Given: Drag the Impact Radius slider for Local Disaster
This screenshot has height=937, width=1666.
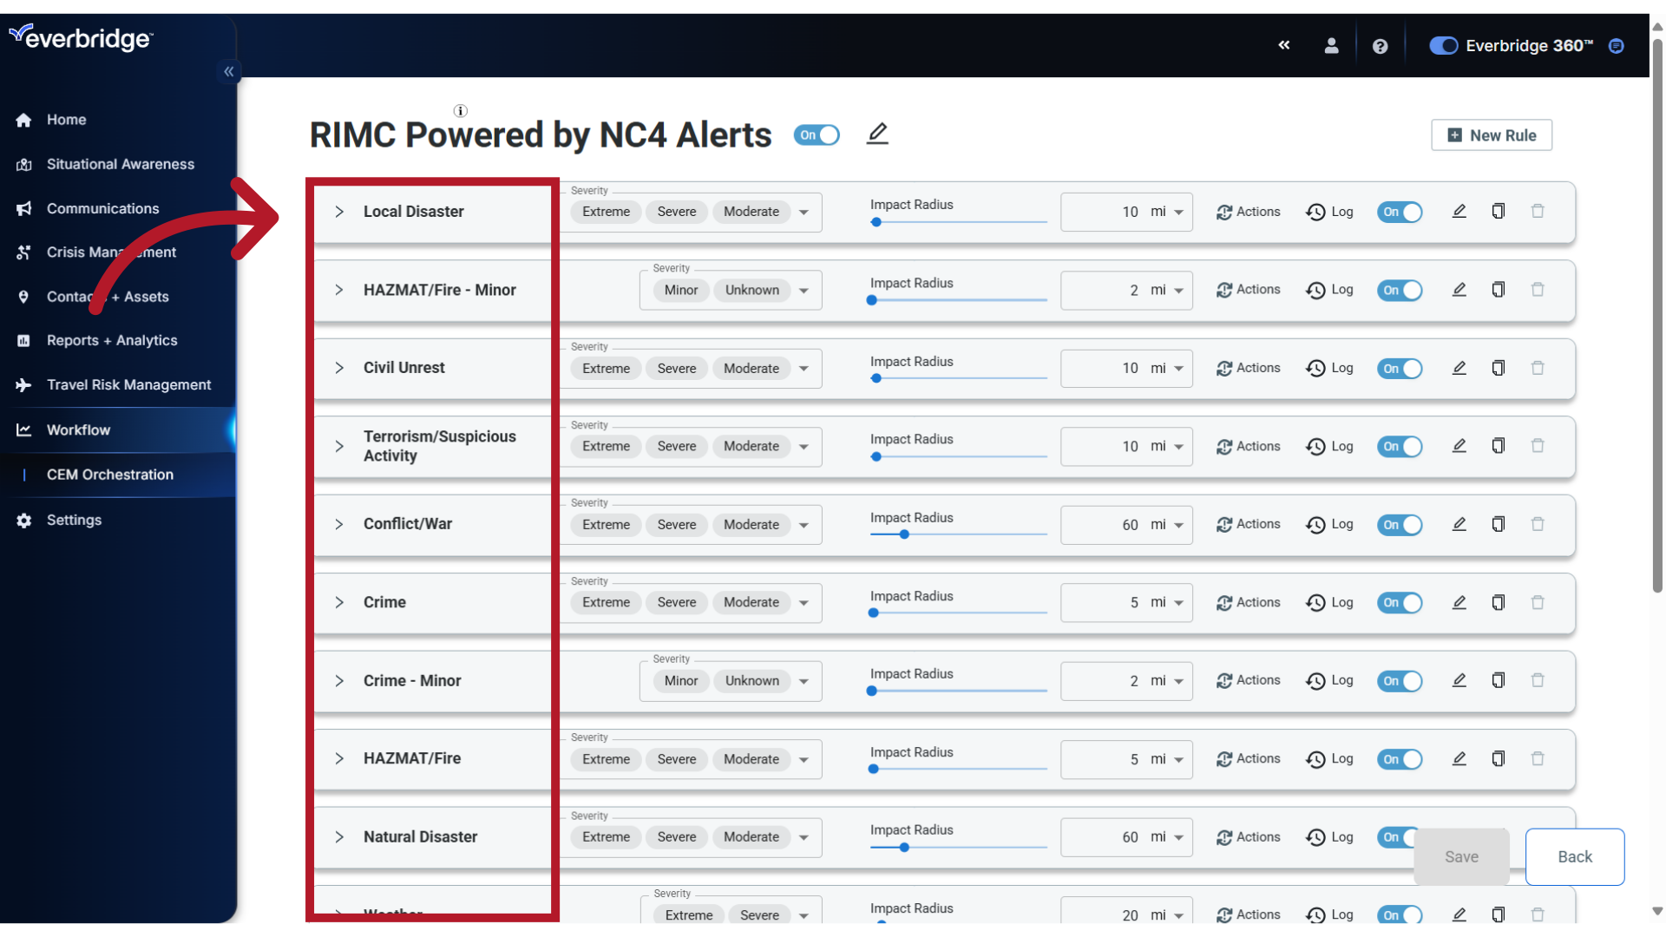Looking at the screenshot, I should (x=876, y=221).
